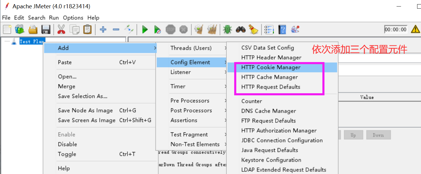Add HTTP Authorization Manager
This screenshot has height=174, width=421.
pyautogui.click(x=282, y=131)
